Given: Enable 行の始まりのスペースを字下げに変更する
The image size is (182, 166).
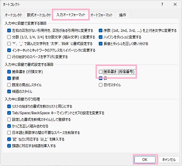Looking at the screenshot, I should pyautogui.click(x=9, y=57).
